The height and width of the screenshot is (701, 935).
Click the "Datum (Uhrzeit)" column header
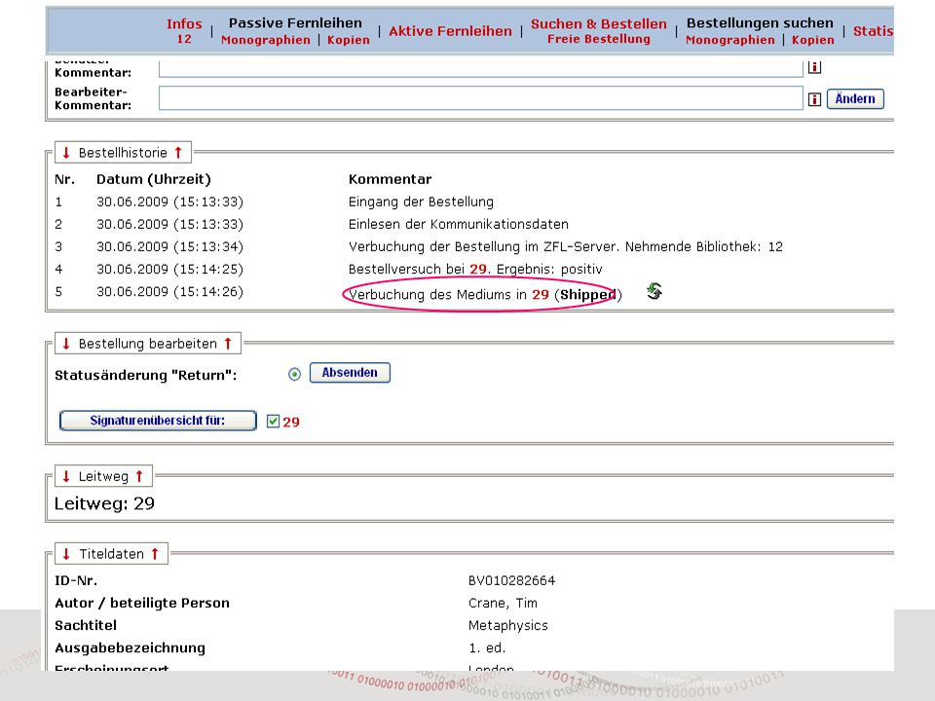pyautogui.click(x=154, y=179)
